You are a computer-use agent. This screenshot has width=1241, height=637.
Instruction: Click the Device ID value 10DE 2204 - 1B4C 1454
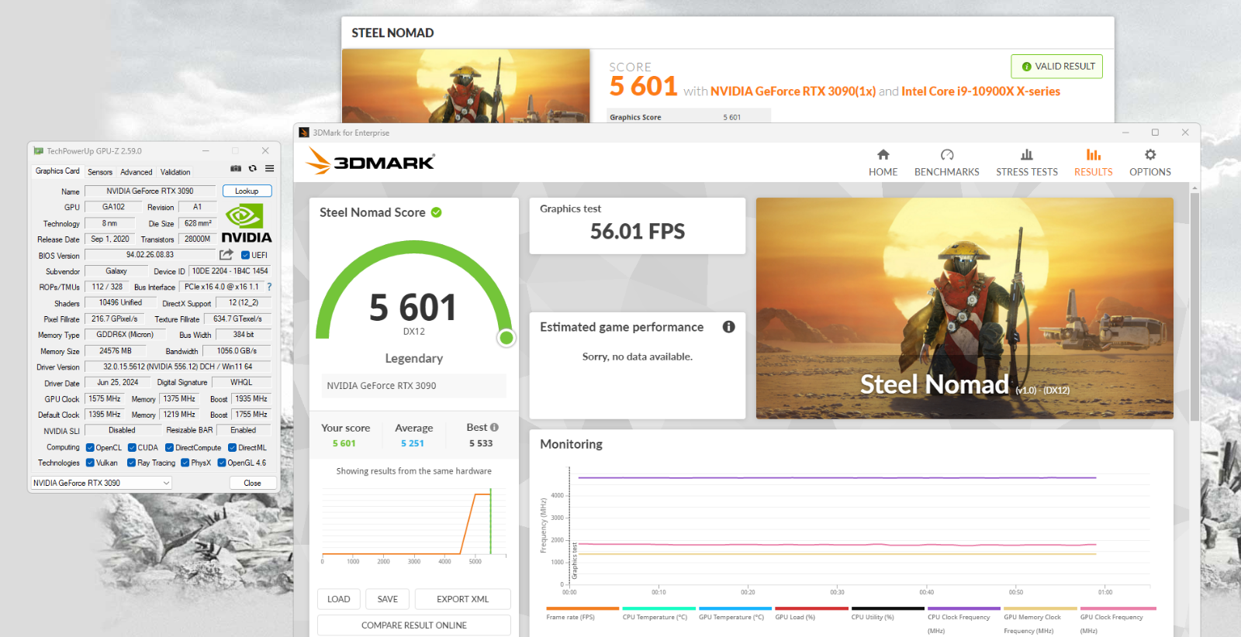coord(230,271)
